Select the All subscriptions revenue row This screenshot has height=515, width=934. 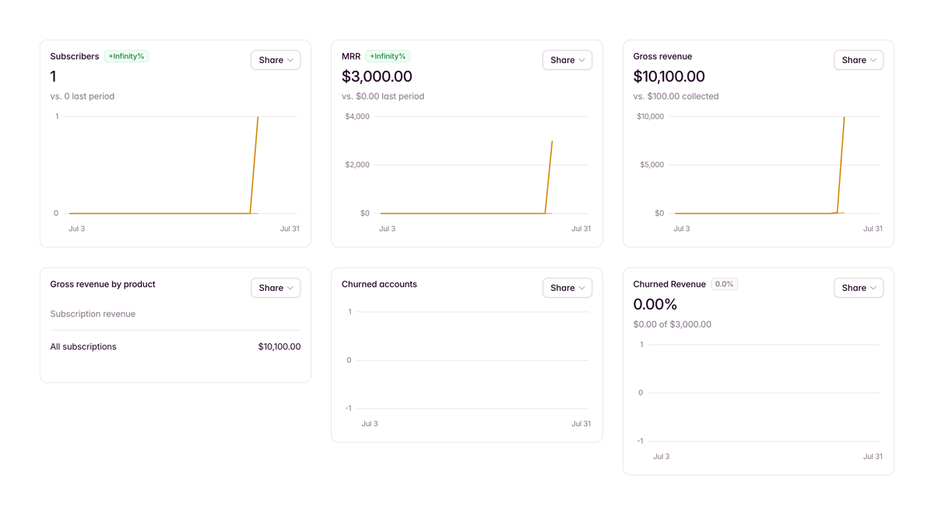point(175,346)
